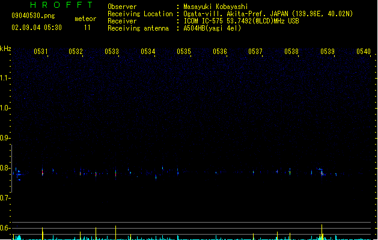Screen dimensions: 378x240
Task: Click the echo cluster below the 0539 marker
Action: click(322, 172)
